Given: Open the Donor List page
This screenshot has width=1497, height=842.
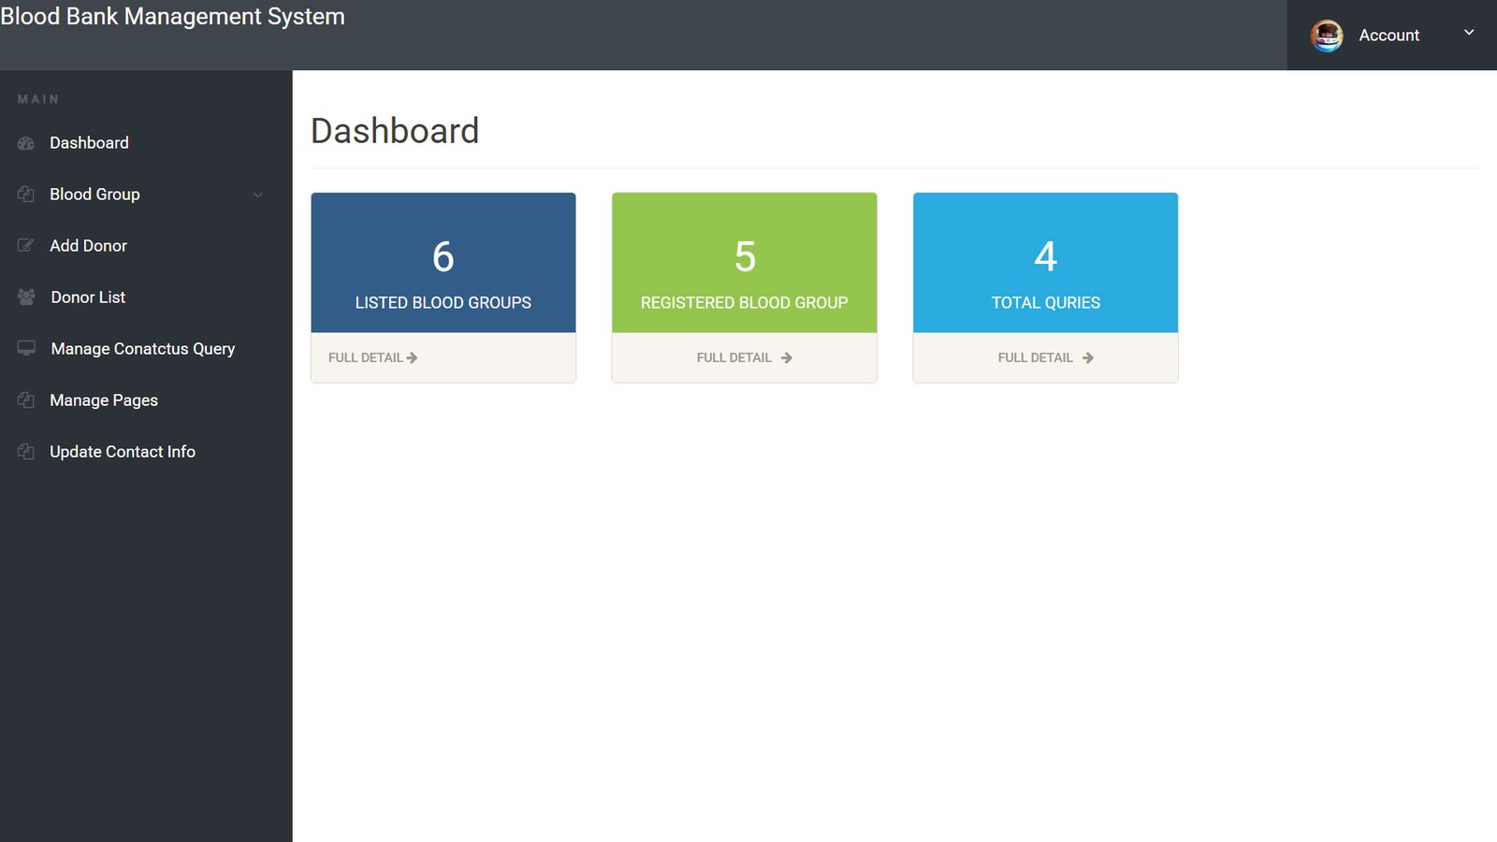Looking at the screenshot, I should coord(146,297).
